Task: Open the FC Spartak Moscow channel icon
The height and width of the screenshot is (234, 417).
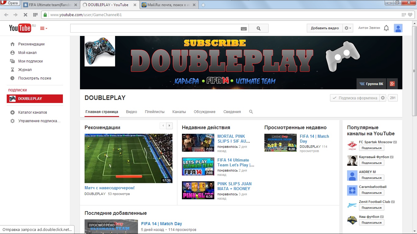Action: tap(352, 146)
